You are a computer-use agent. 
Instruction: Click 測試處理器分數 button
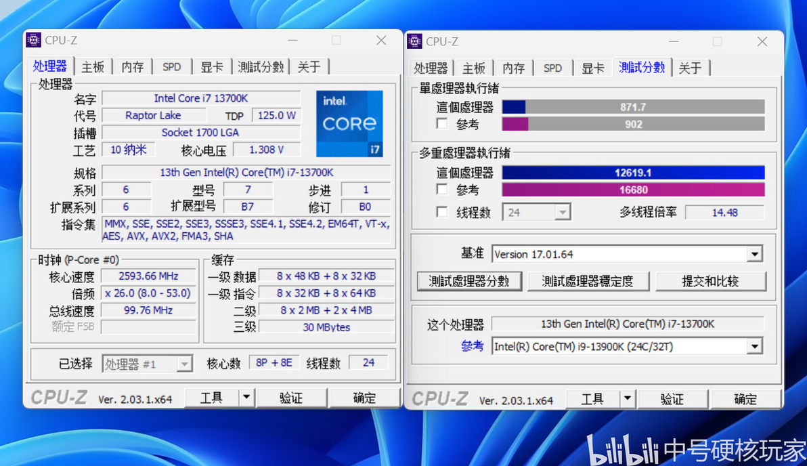coord(469,281)
